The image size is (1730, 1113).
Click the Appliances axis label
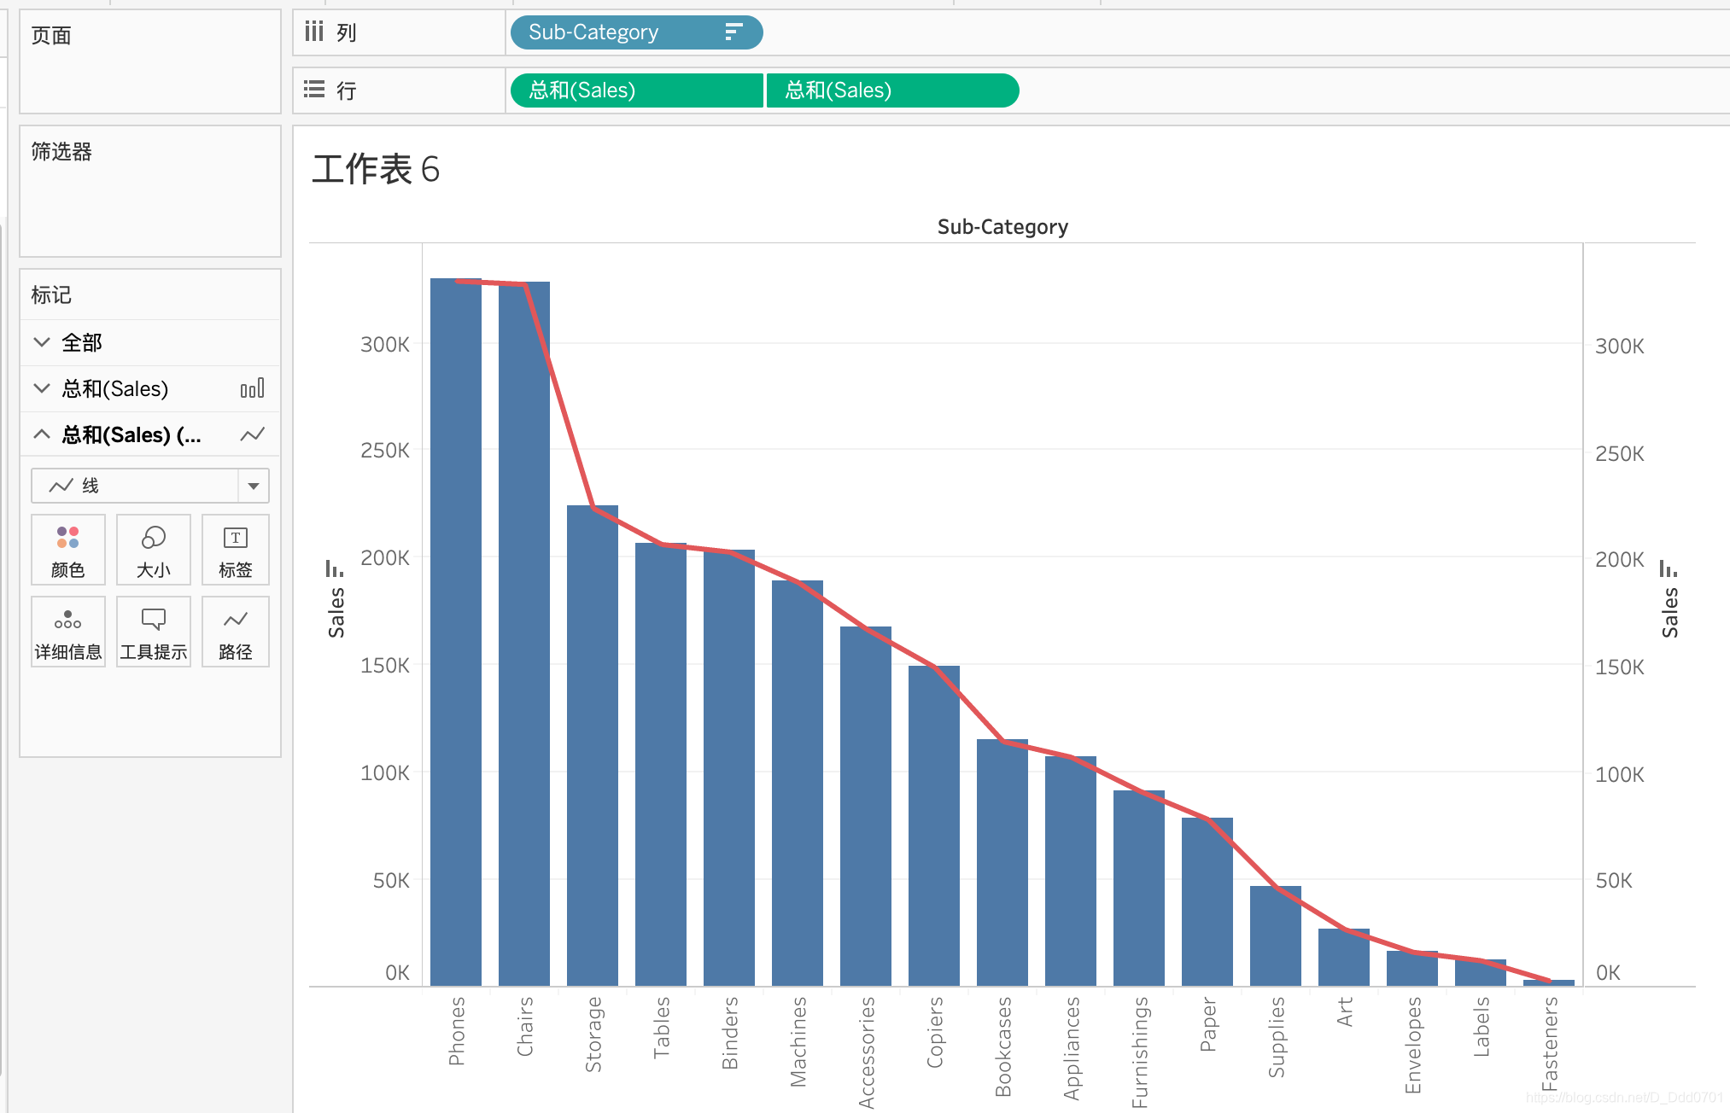(x=1072, y=1048)
